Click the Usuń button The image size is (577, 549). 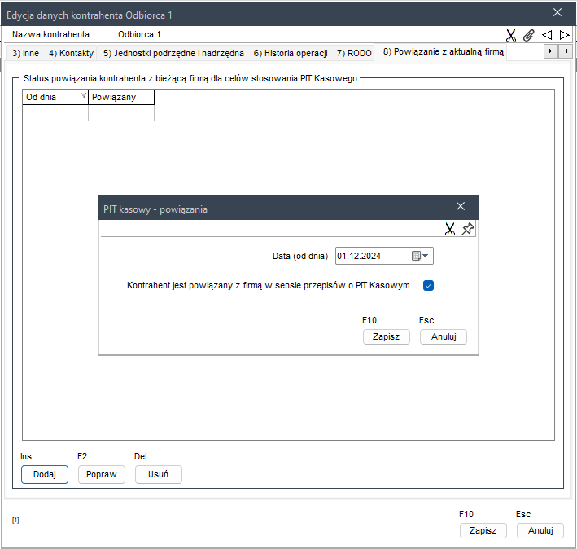click(x=158, y=474)
